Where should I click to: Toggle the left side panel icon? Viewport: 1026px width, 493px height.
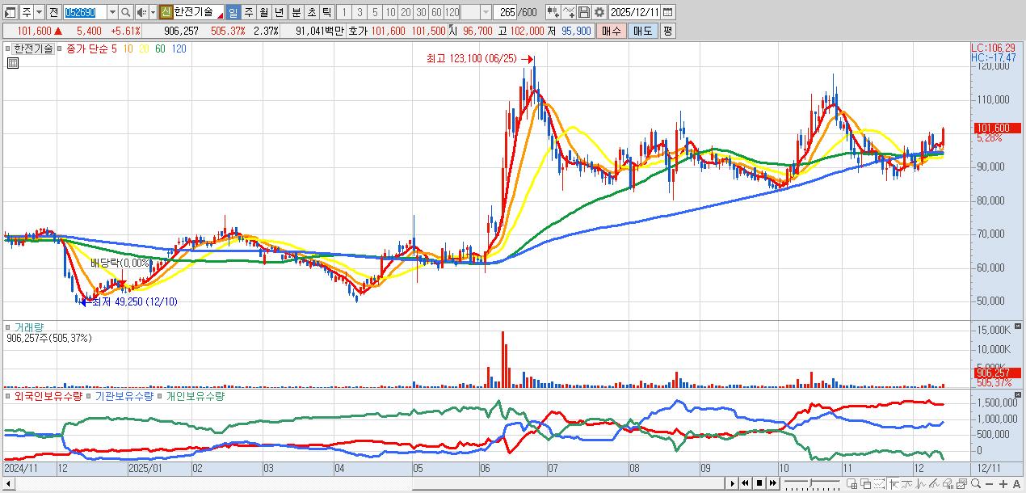11,12
